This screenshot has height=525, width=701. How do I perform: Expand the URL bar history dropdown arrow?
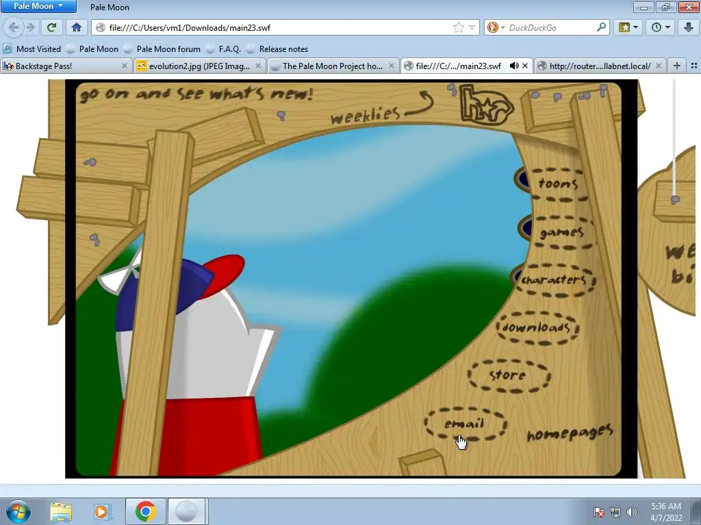tap(472, 27)
